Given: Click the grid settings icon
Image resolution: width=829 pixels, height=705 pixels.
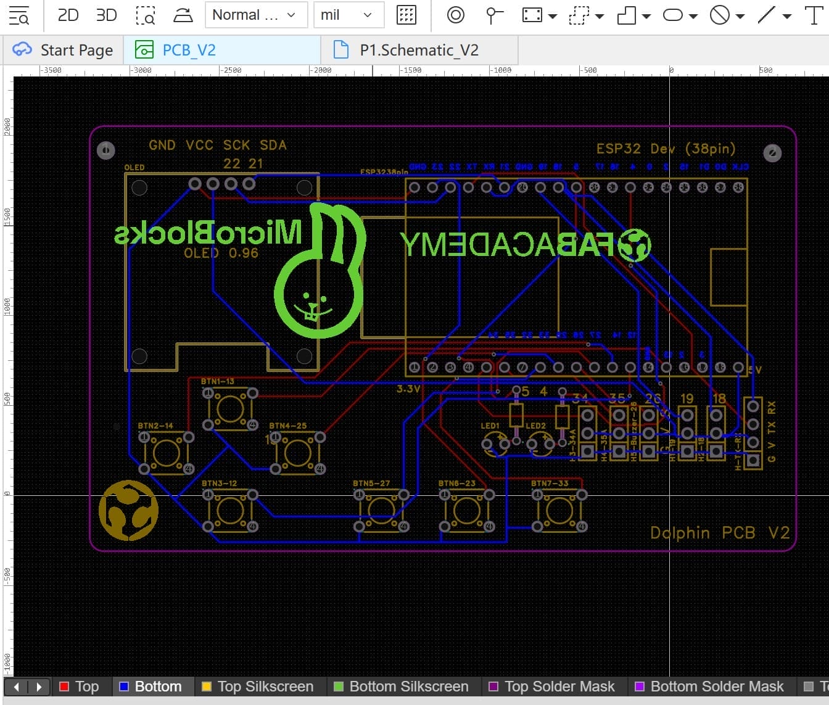Looking at the screenshot, I should pyautogui.click(x=406, y=15).
